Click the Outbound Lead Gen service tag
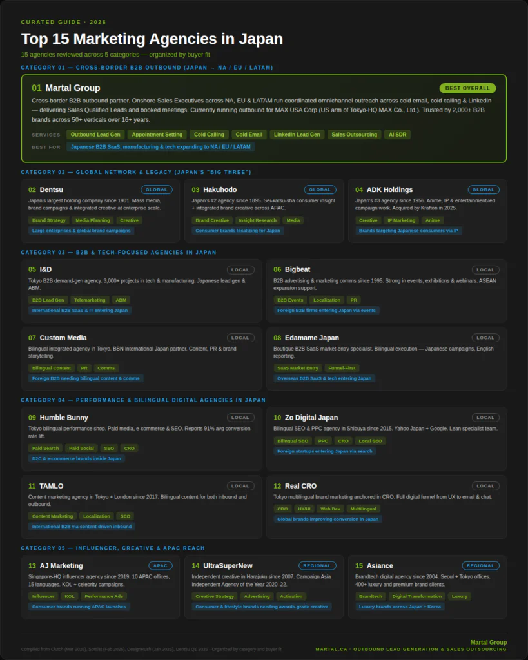This screenshot has width=528, height=660. (95, 135)
